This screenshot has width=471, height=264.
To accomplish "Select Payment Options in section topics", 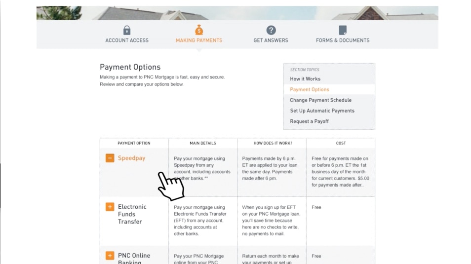I will point(310,89).
